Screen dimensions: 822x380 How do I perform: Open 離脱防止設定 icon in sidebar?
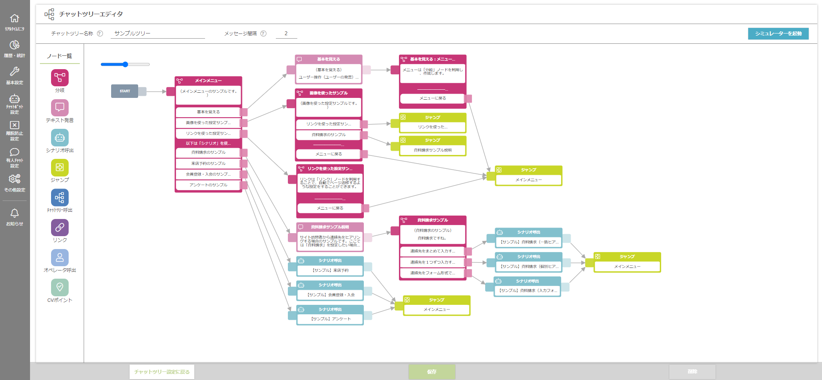click(15, 125)
